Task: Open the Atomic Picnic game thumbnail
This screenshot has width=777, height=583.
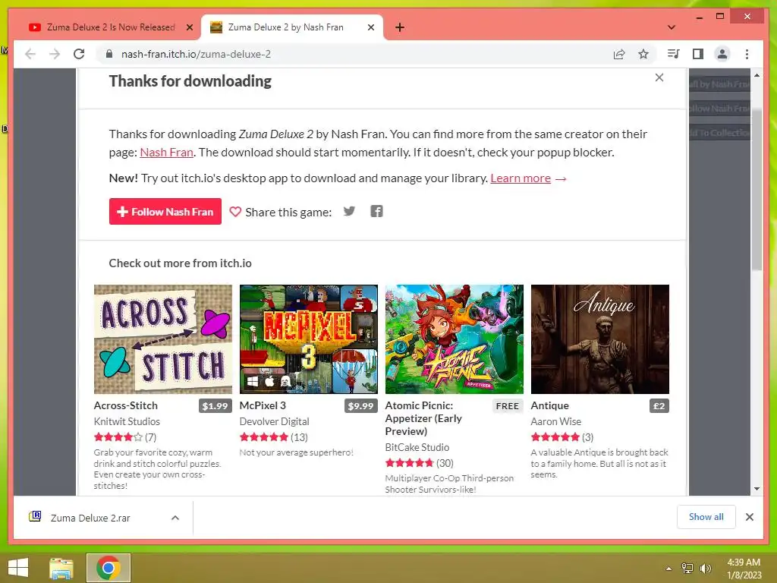Action: (x=455, y=339)
